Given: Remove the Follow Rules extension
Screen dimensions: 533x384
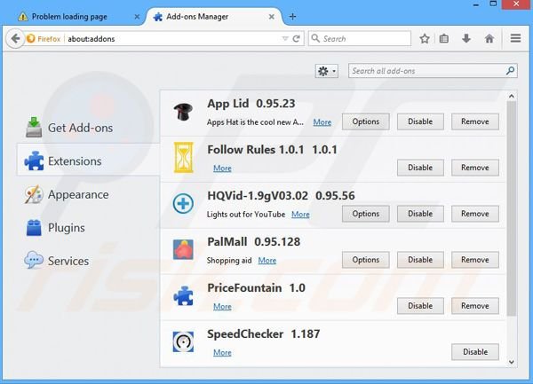Looking at the screenshot, I should [475, 168].
